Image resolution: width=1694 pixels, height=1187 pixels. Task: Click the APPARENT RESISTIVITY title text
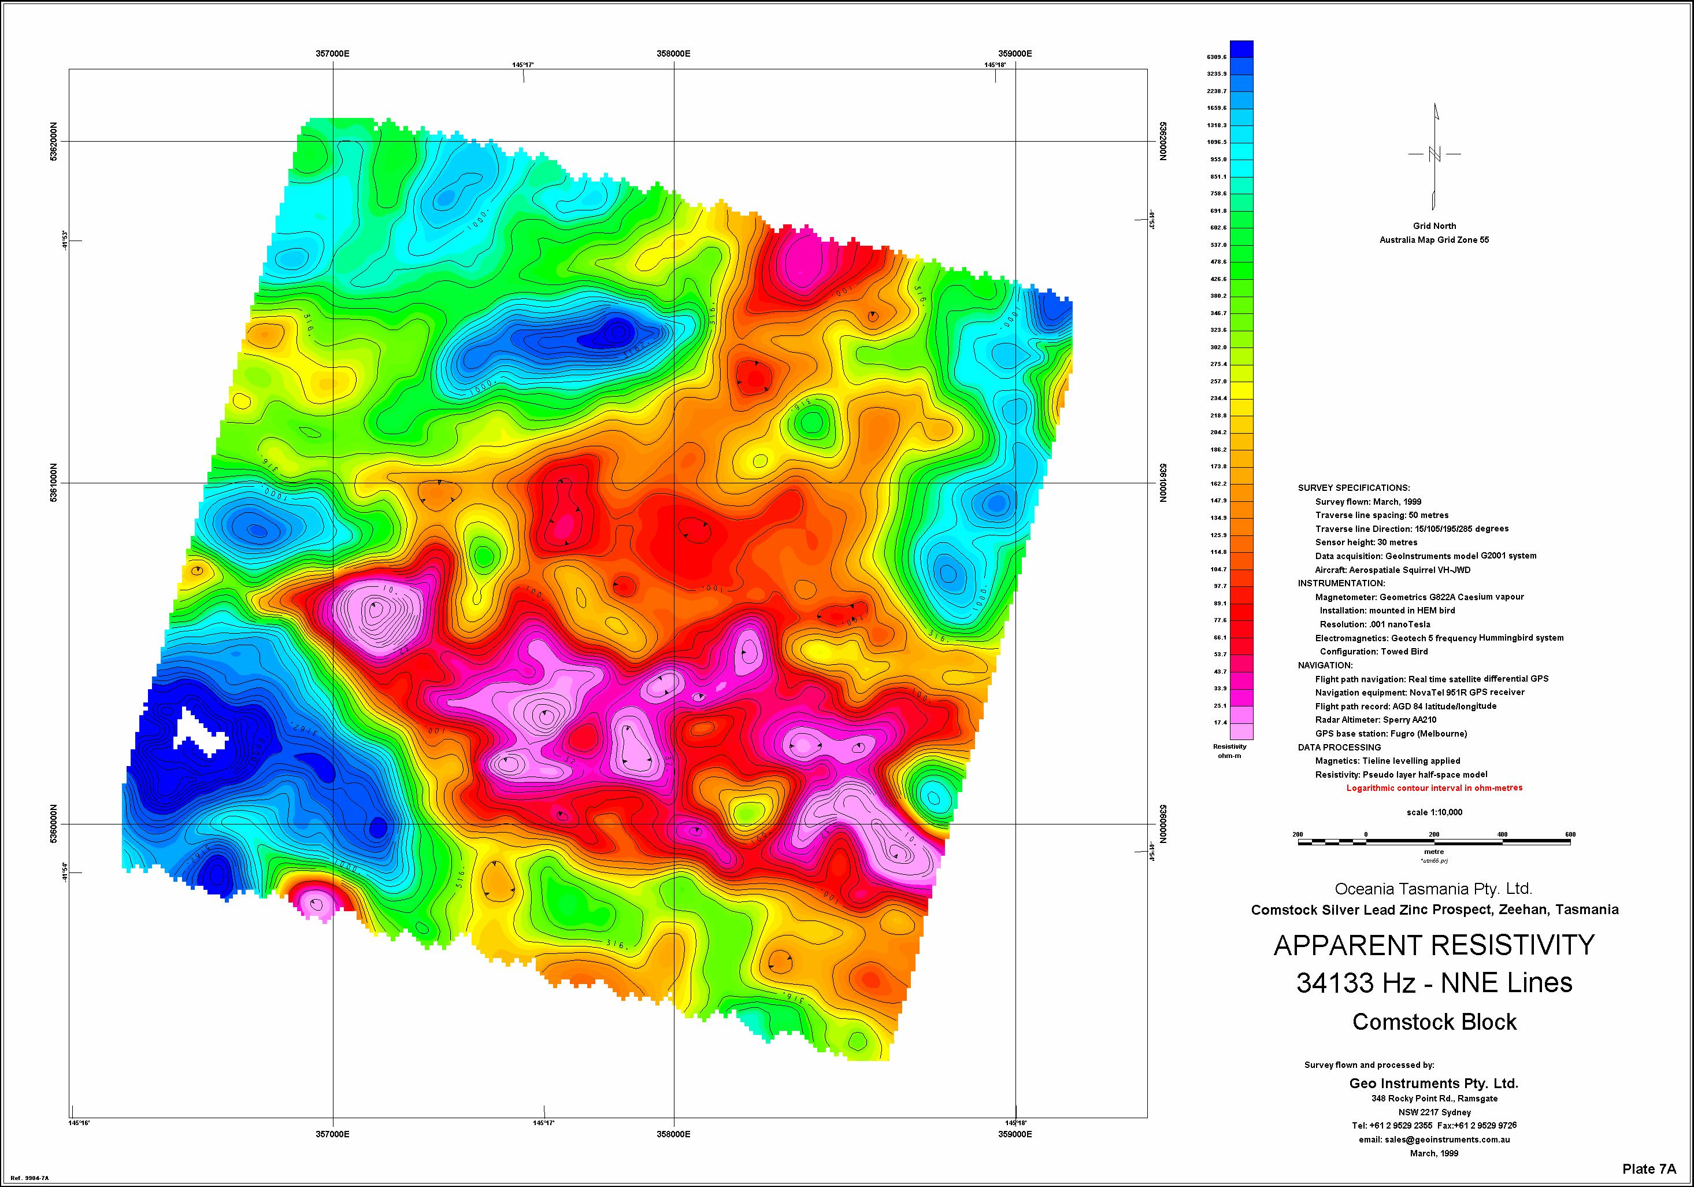pyautogui.click(x=1433, y=946)
